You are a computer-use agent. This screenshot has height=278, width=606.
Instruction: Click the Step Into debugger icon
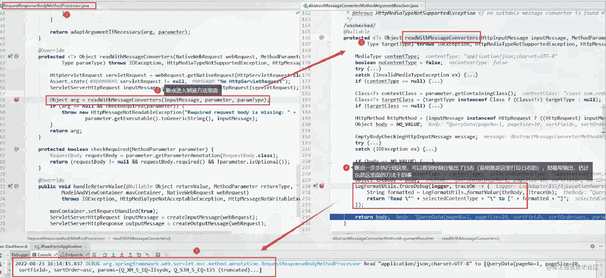pyautogui.click(x=113, y=255)
